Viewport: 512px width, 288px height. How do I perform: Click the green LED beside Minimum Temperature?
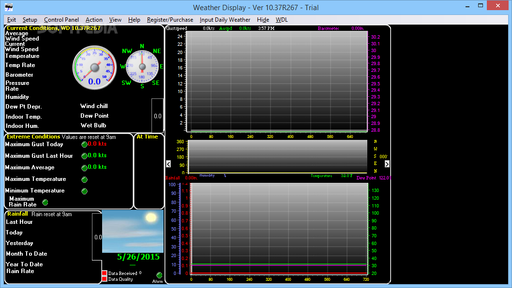click(84, 191)
